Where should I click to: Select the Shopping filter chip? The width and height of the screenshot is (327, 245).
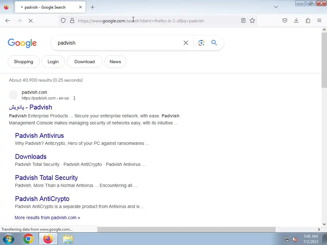pyautogui.click(x=24, y=62)
